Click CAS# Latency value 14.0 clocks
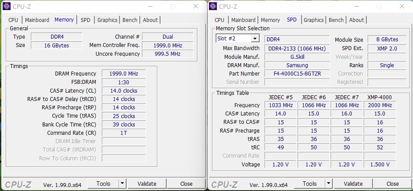This screenshot has width=413, height=191. pyautogui.click(x=123, y=91)
